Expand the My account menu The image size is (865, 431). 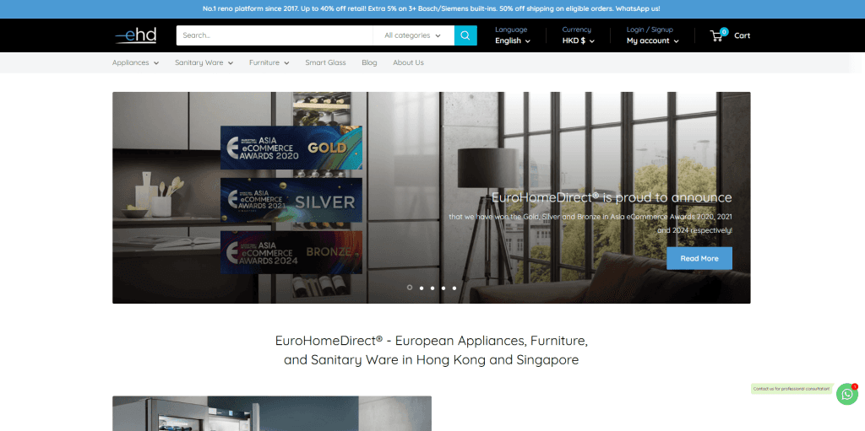(653, 40)
